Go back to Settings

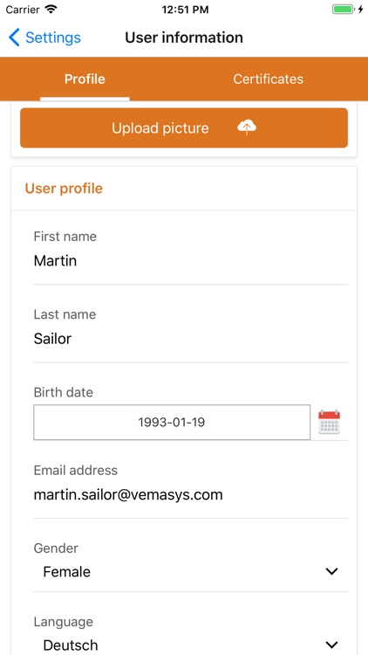pyautogui.click(x=44, y=38)
